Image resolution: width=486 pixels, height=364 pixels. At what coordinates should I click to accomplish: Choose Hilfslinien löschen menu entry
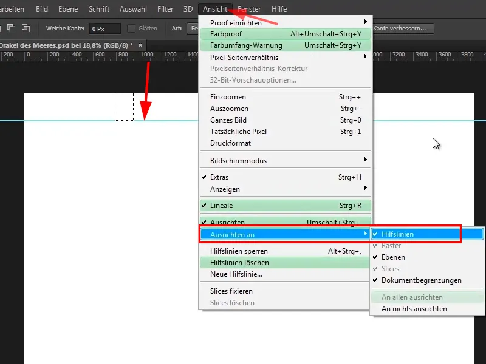(x=285, y=263)
